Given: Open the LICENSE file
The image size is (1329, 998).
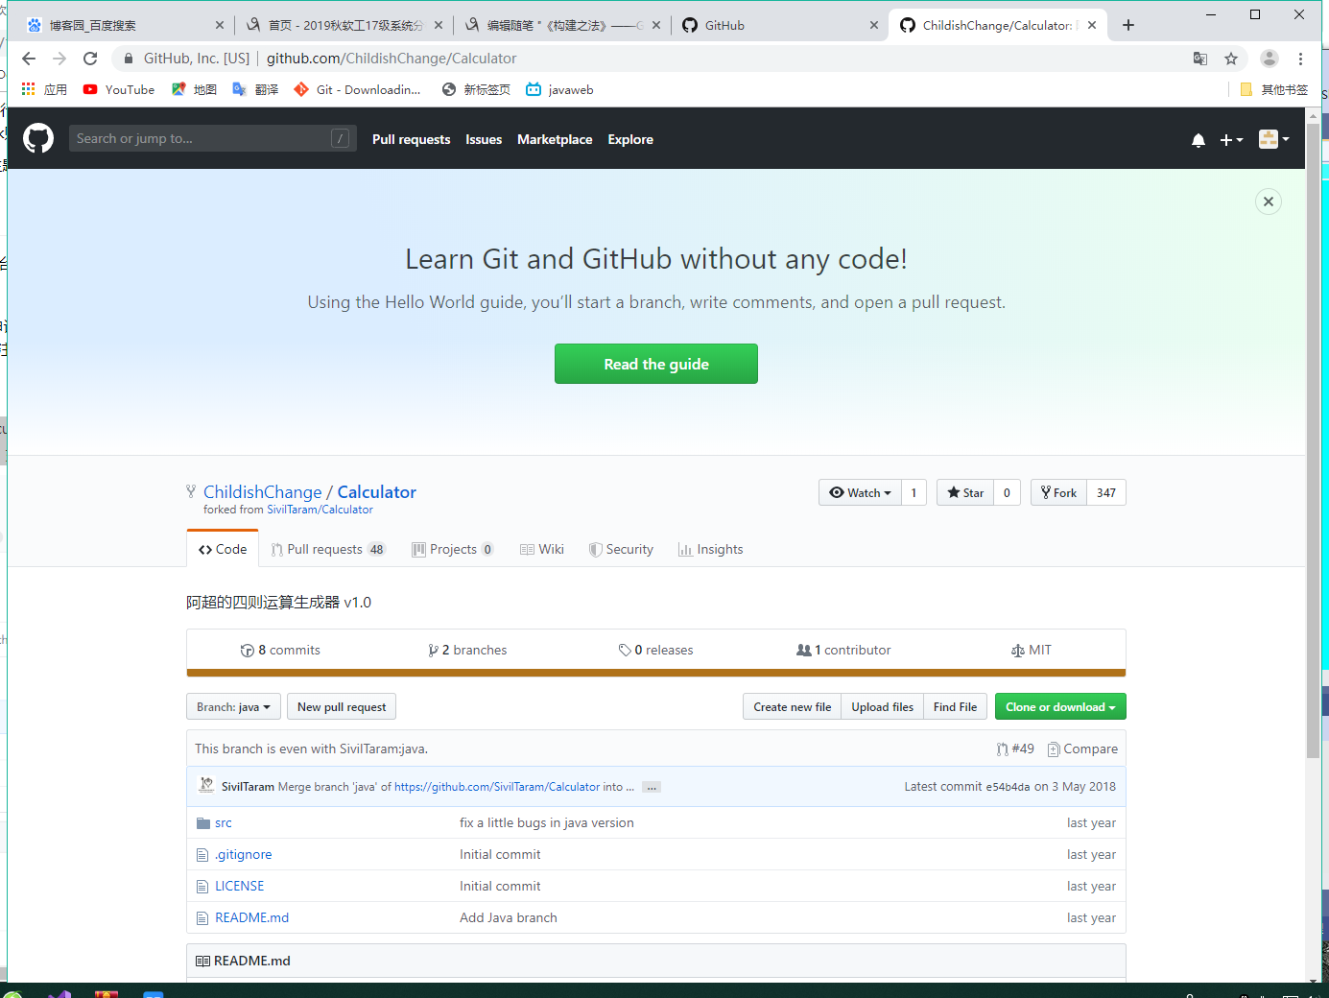Looking at the screenshot, I should [240, 886].
